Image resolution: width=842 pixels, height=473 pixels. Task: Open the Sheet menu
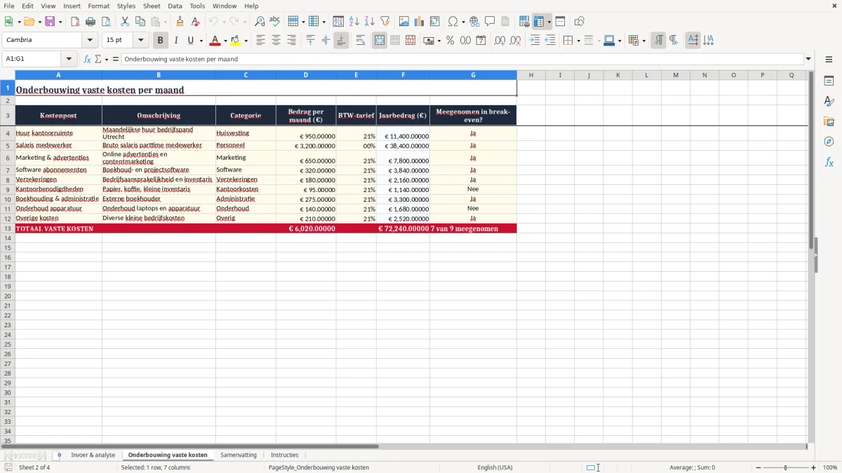[152, 6]
